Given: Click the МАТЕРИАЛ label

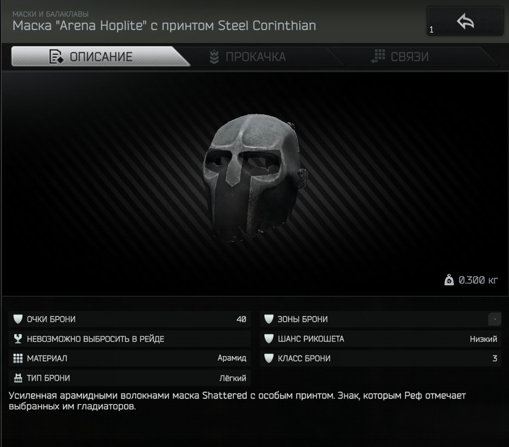Looking at the screenshot, I should (x=47, y=358).
